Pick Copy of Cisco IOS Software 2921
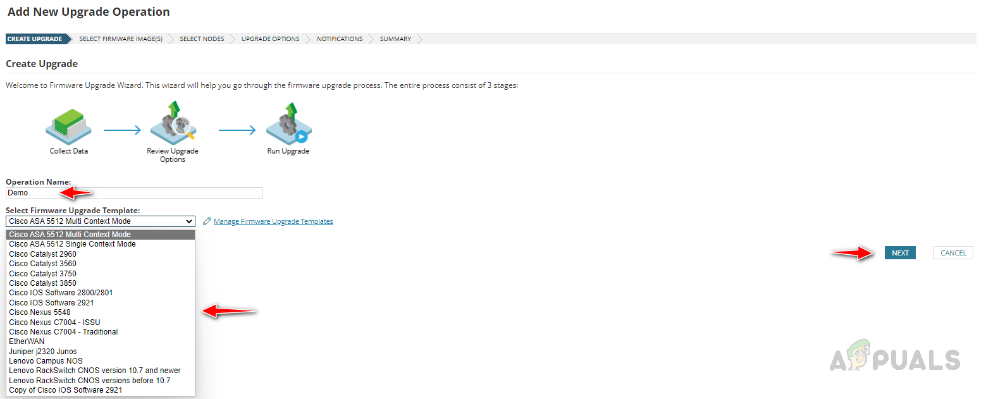Screen dimensions: 986x399 pos(101,390)
